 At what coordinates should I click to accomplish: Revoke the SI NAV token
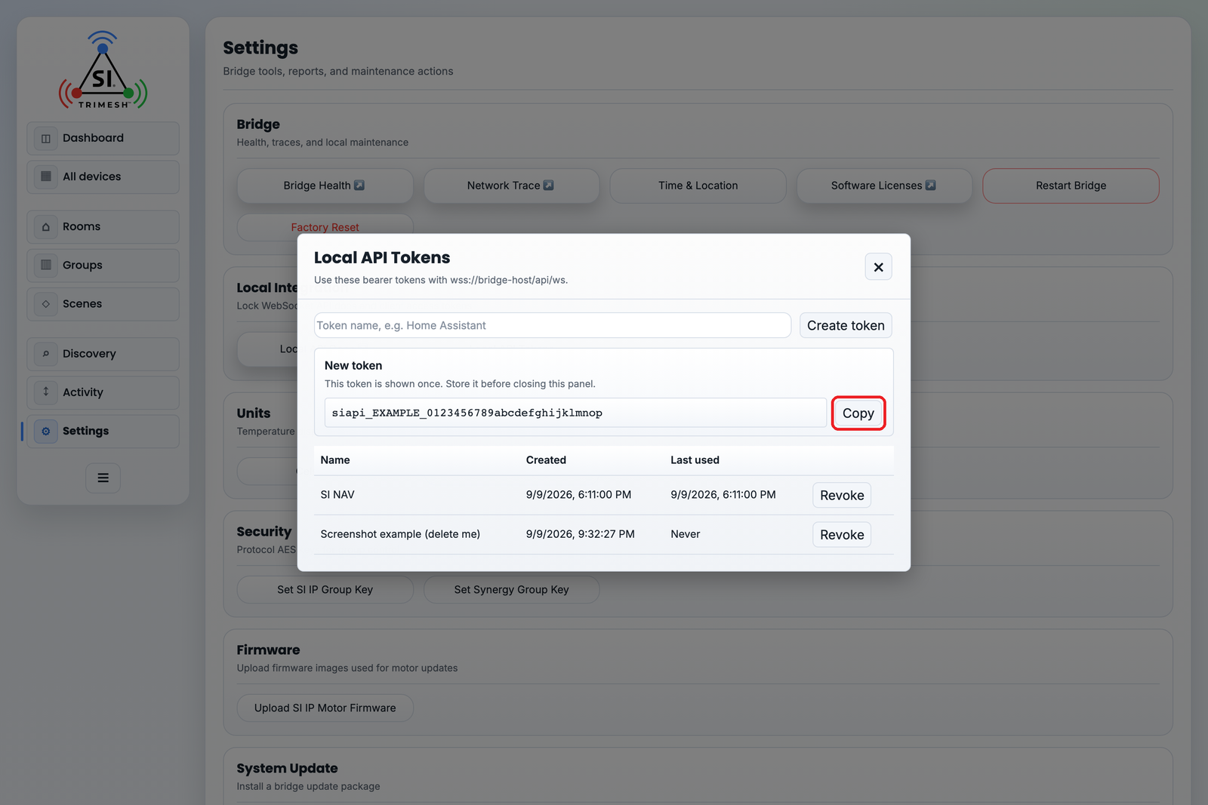point(842,495)
